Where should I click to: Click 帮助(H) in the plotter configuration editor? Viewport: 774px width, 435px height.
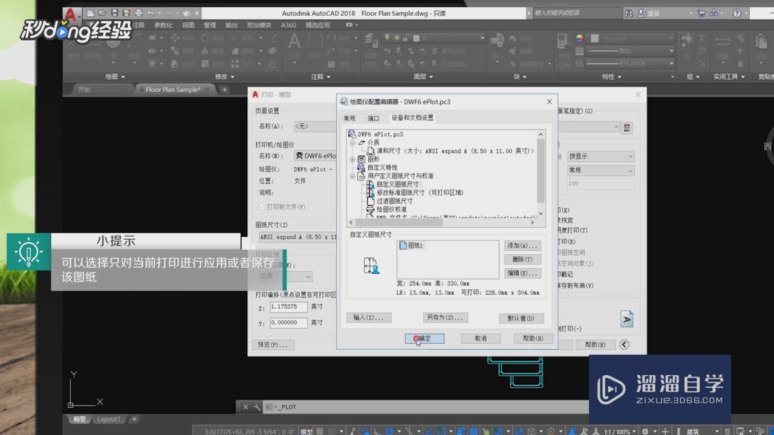tap(533, 338)
